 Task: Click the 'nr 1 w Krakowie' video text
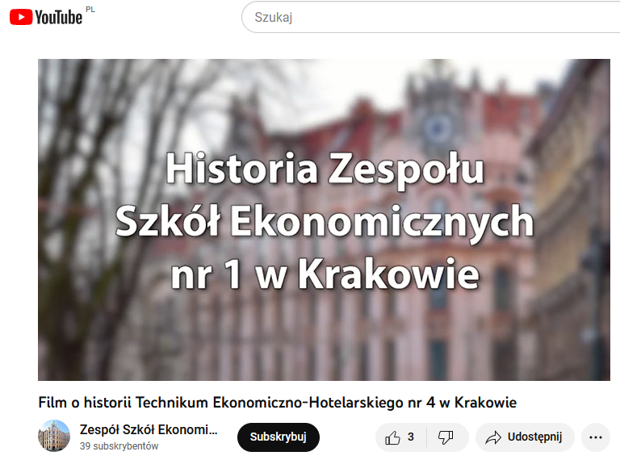coord(325,274)
